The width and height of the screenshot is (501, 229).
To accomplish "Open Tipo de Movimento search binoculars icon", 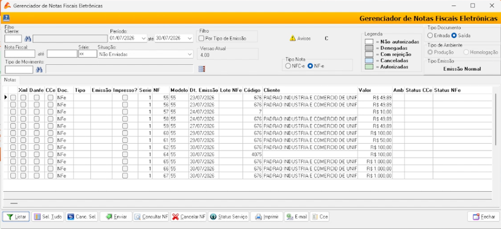I will (39, 69).
